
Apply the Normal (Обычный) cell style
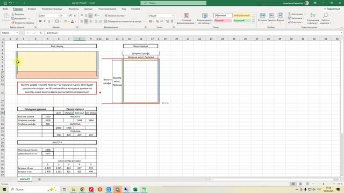[223, 16]
